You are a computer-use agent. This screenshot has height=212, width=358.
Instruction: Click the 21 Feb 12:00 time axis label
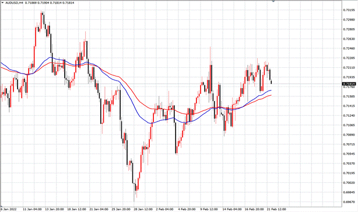(276, 209)
